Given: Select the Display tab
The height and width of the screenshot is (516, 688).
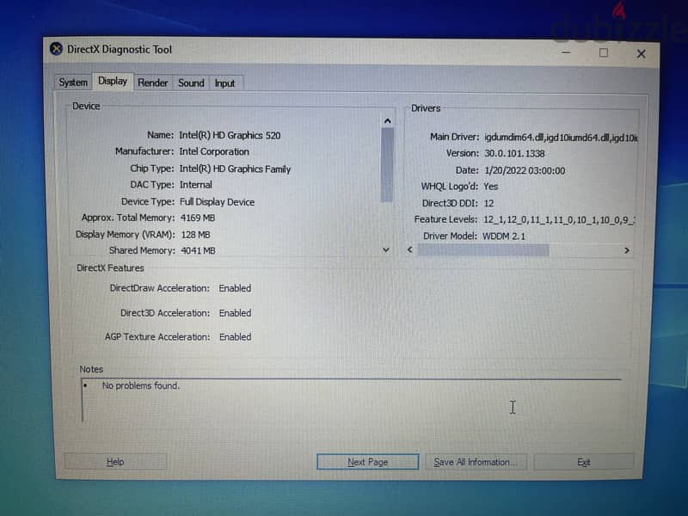Looking at the screenshot, I should [113, 81].
